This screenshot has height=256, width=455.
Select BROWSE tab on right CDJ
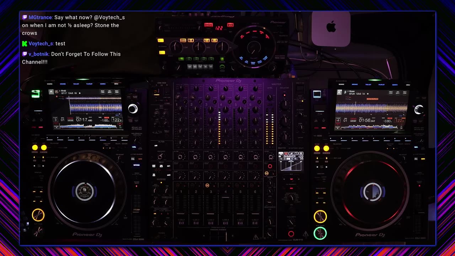[x=355, y=85]
